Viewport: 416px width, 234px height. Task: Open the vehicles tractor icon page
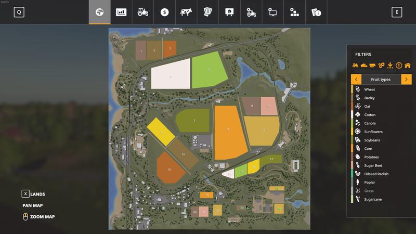142,12
